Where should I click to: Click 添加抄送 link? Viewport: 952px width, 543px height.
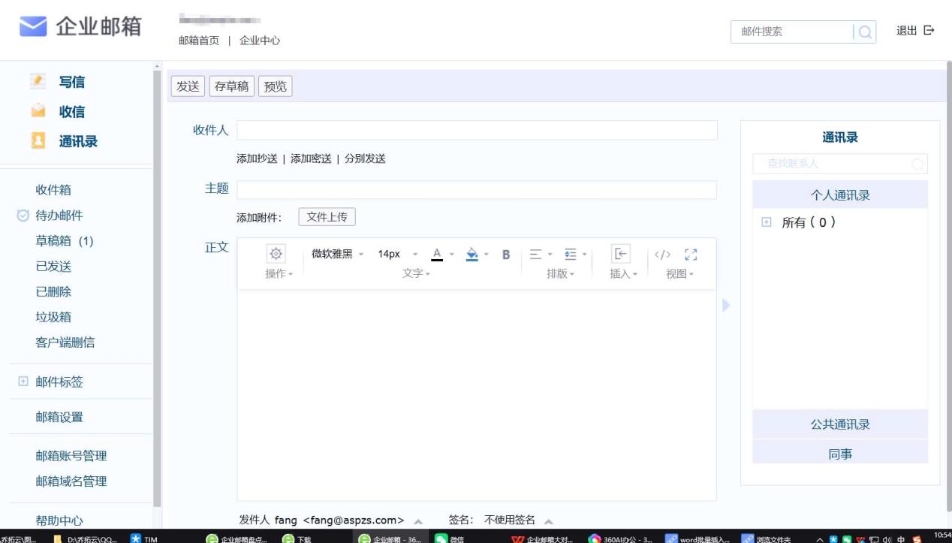click(x=257, y=158)
